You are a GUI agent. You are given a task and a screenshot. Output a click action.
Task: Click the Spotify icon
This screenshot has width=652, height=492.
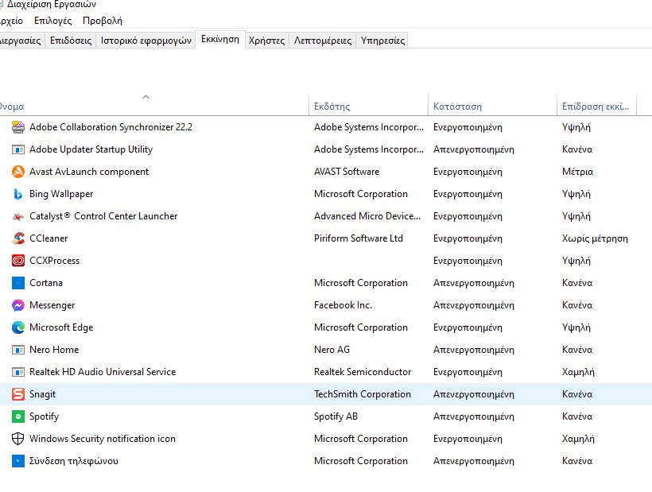[x=17, y=416]
